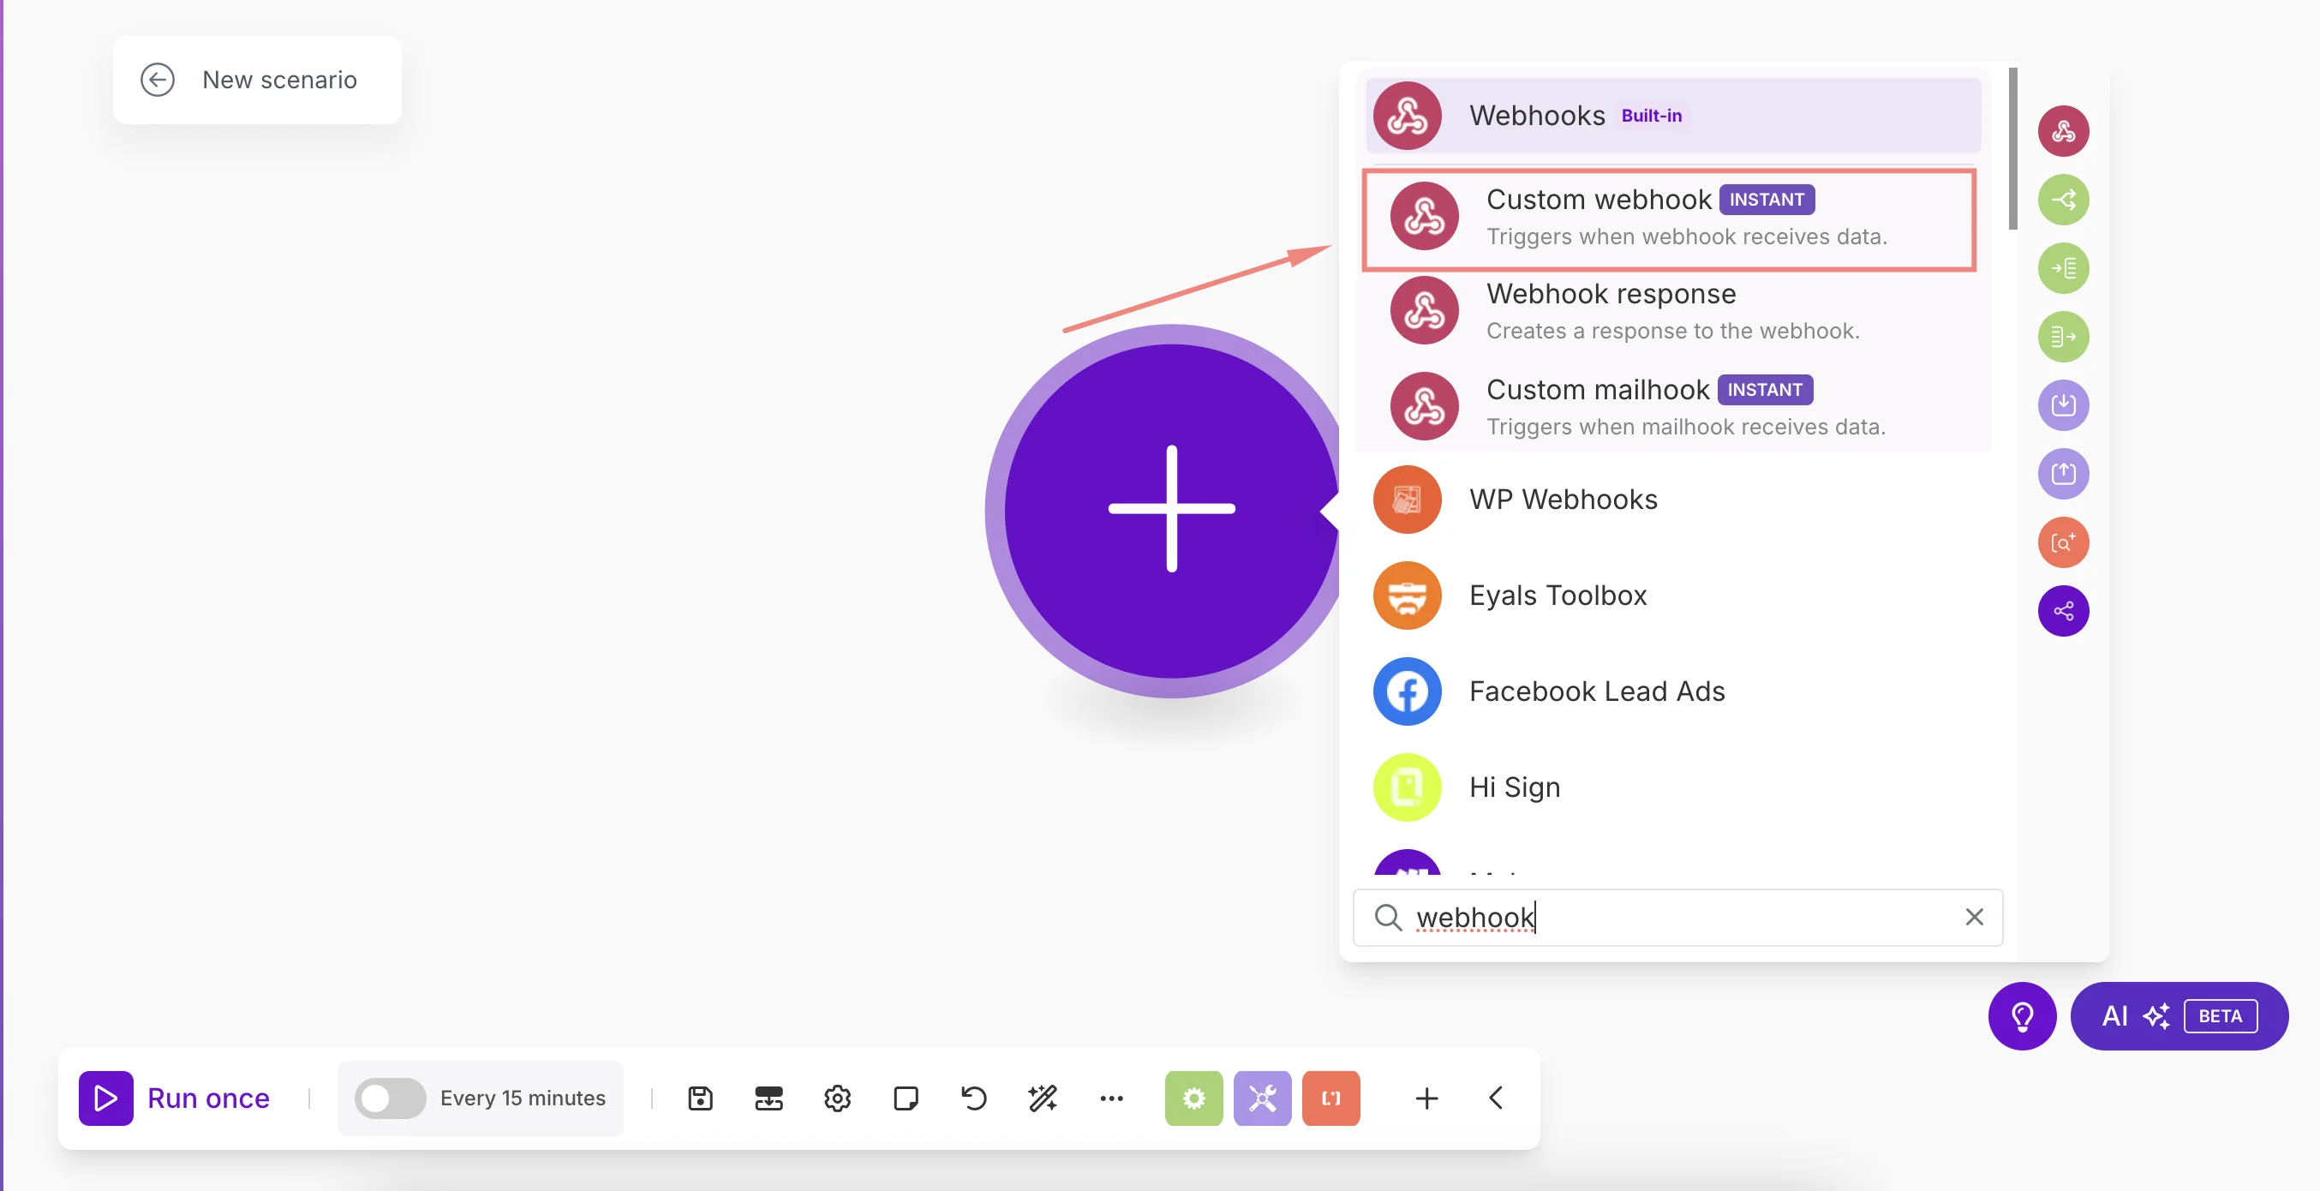Click the Eyals Toolbox icon
The height and width of the screenshot is (1191, 2320).
click(1407, 595)
